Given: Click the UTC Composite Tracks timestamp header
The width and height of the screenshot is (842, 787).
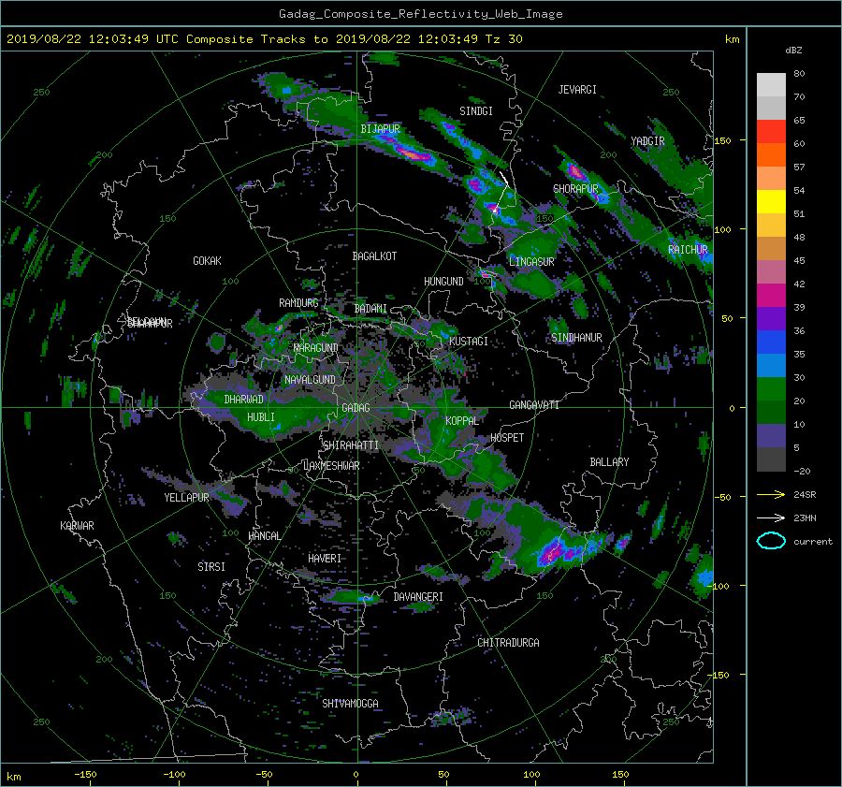Looking at the screenshot, I should tap(264, 39).
